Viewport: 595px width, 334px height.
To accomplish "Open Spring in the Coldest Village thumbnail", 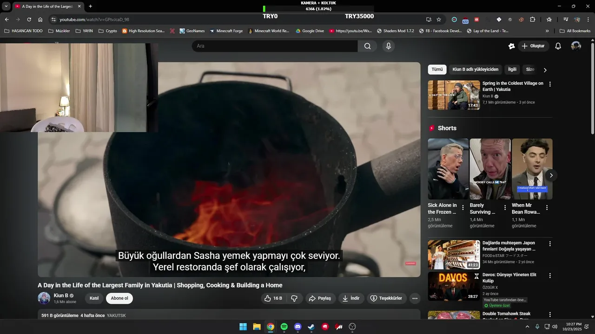I will coord(454,95).
